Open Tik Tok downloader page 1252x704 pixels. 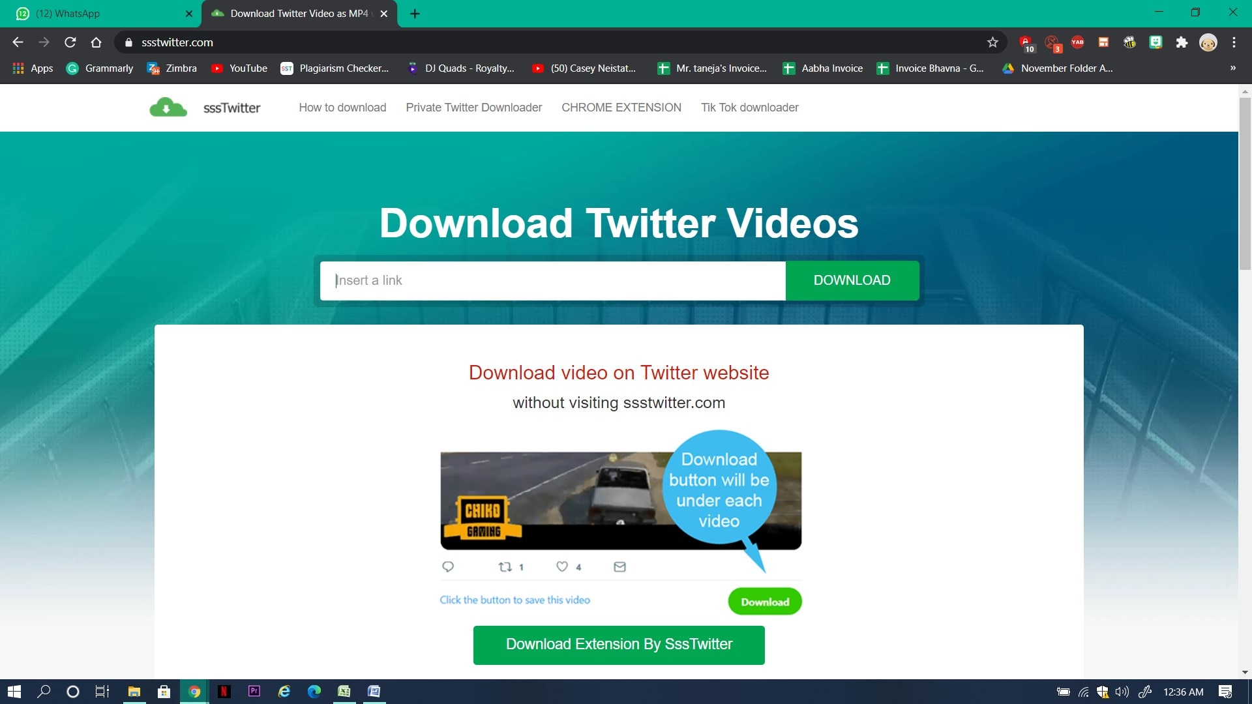point(750,108)
